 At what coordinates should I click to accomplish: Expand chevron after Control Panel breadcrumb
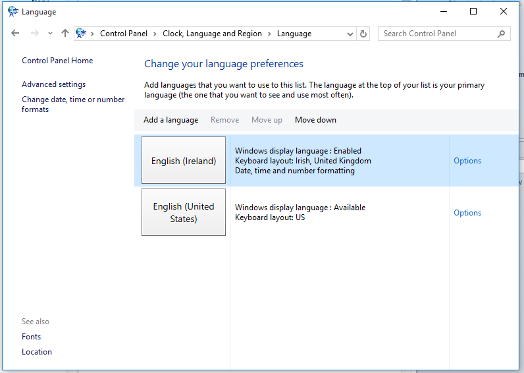[155, 34]
